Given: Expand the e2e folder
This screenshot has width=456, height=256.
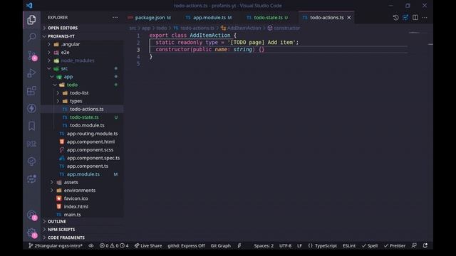Looking at the screenshot, I should click(65, 52).
